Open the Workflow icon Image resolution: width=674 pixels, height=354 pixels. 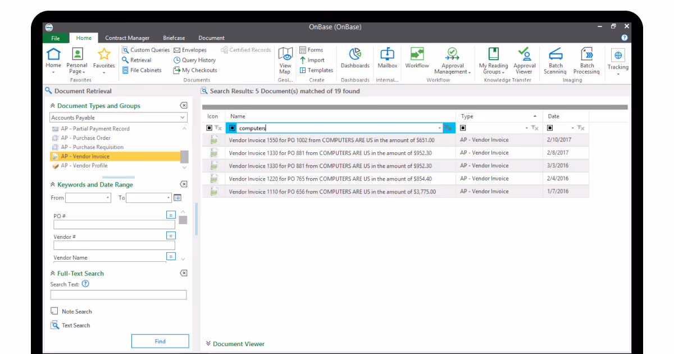(417, 54)
